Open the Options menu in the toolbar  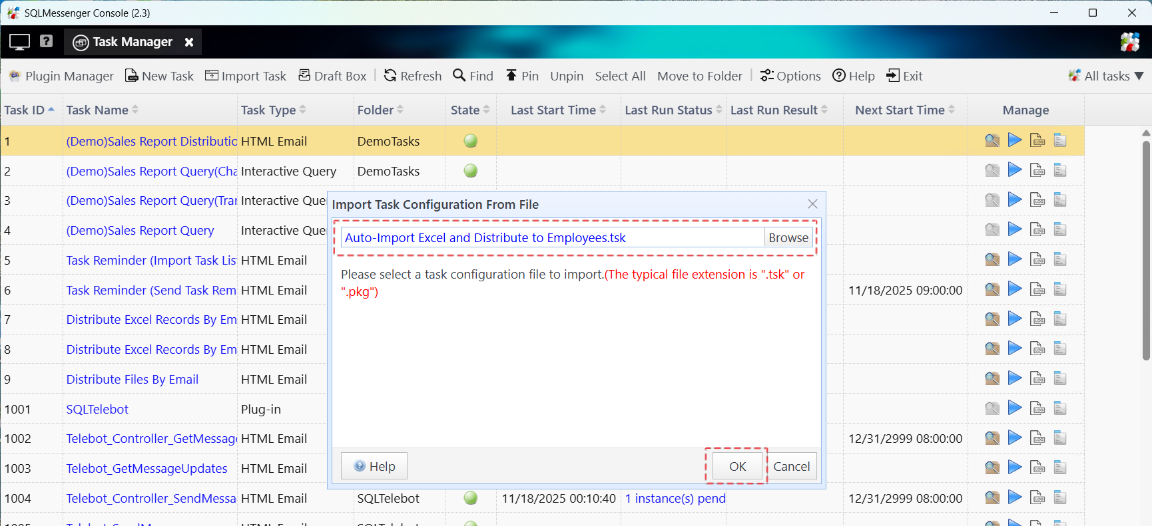point(790,76)
